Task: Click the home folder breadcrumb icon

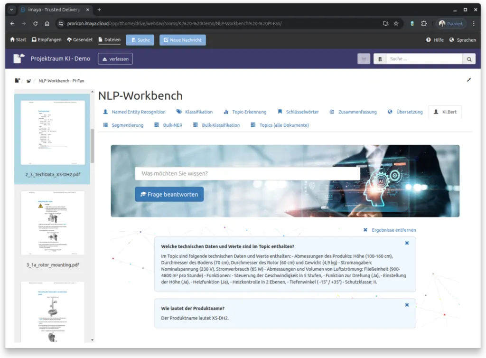Action: point(18,81)
